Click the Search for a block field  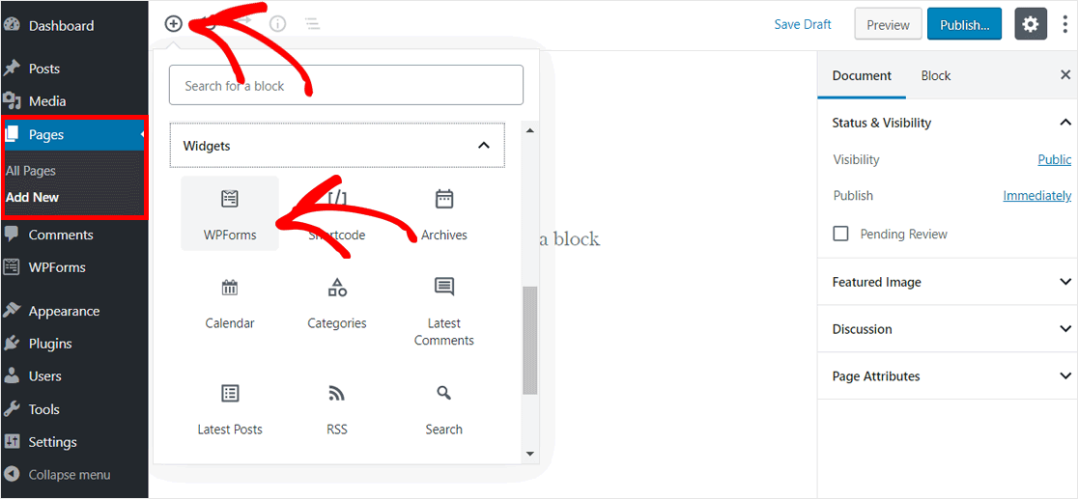(x=346, y=85)
